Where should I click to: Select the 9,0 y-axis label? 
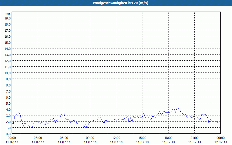click(x=8, y=79)
